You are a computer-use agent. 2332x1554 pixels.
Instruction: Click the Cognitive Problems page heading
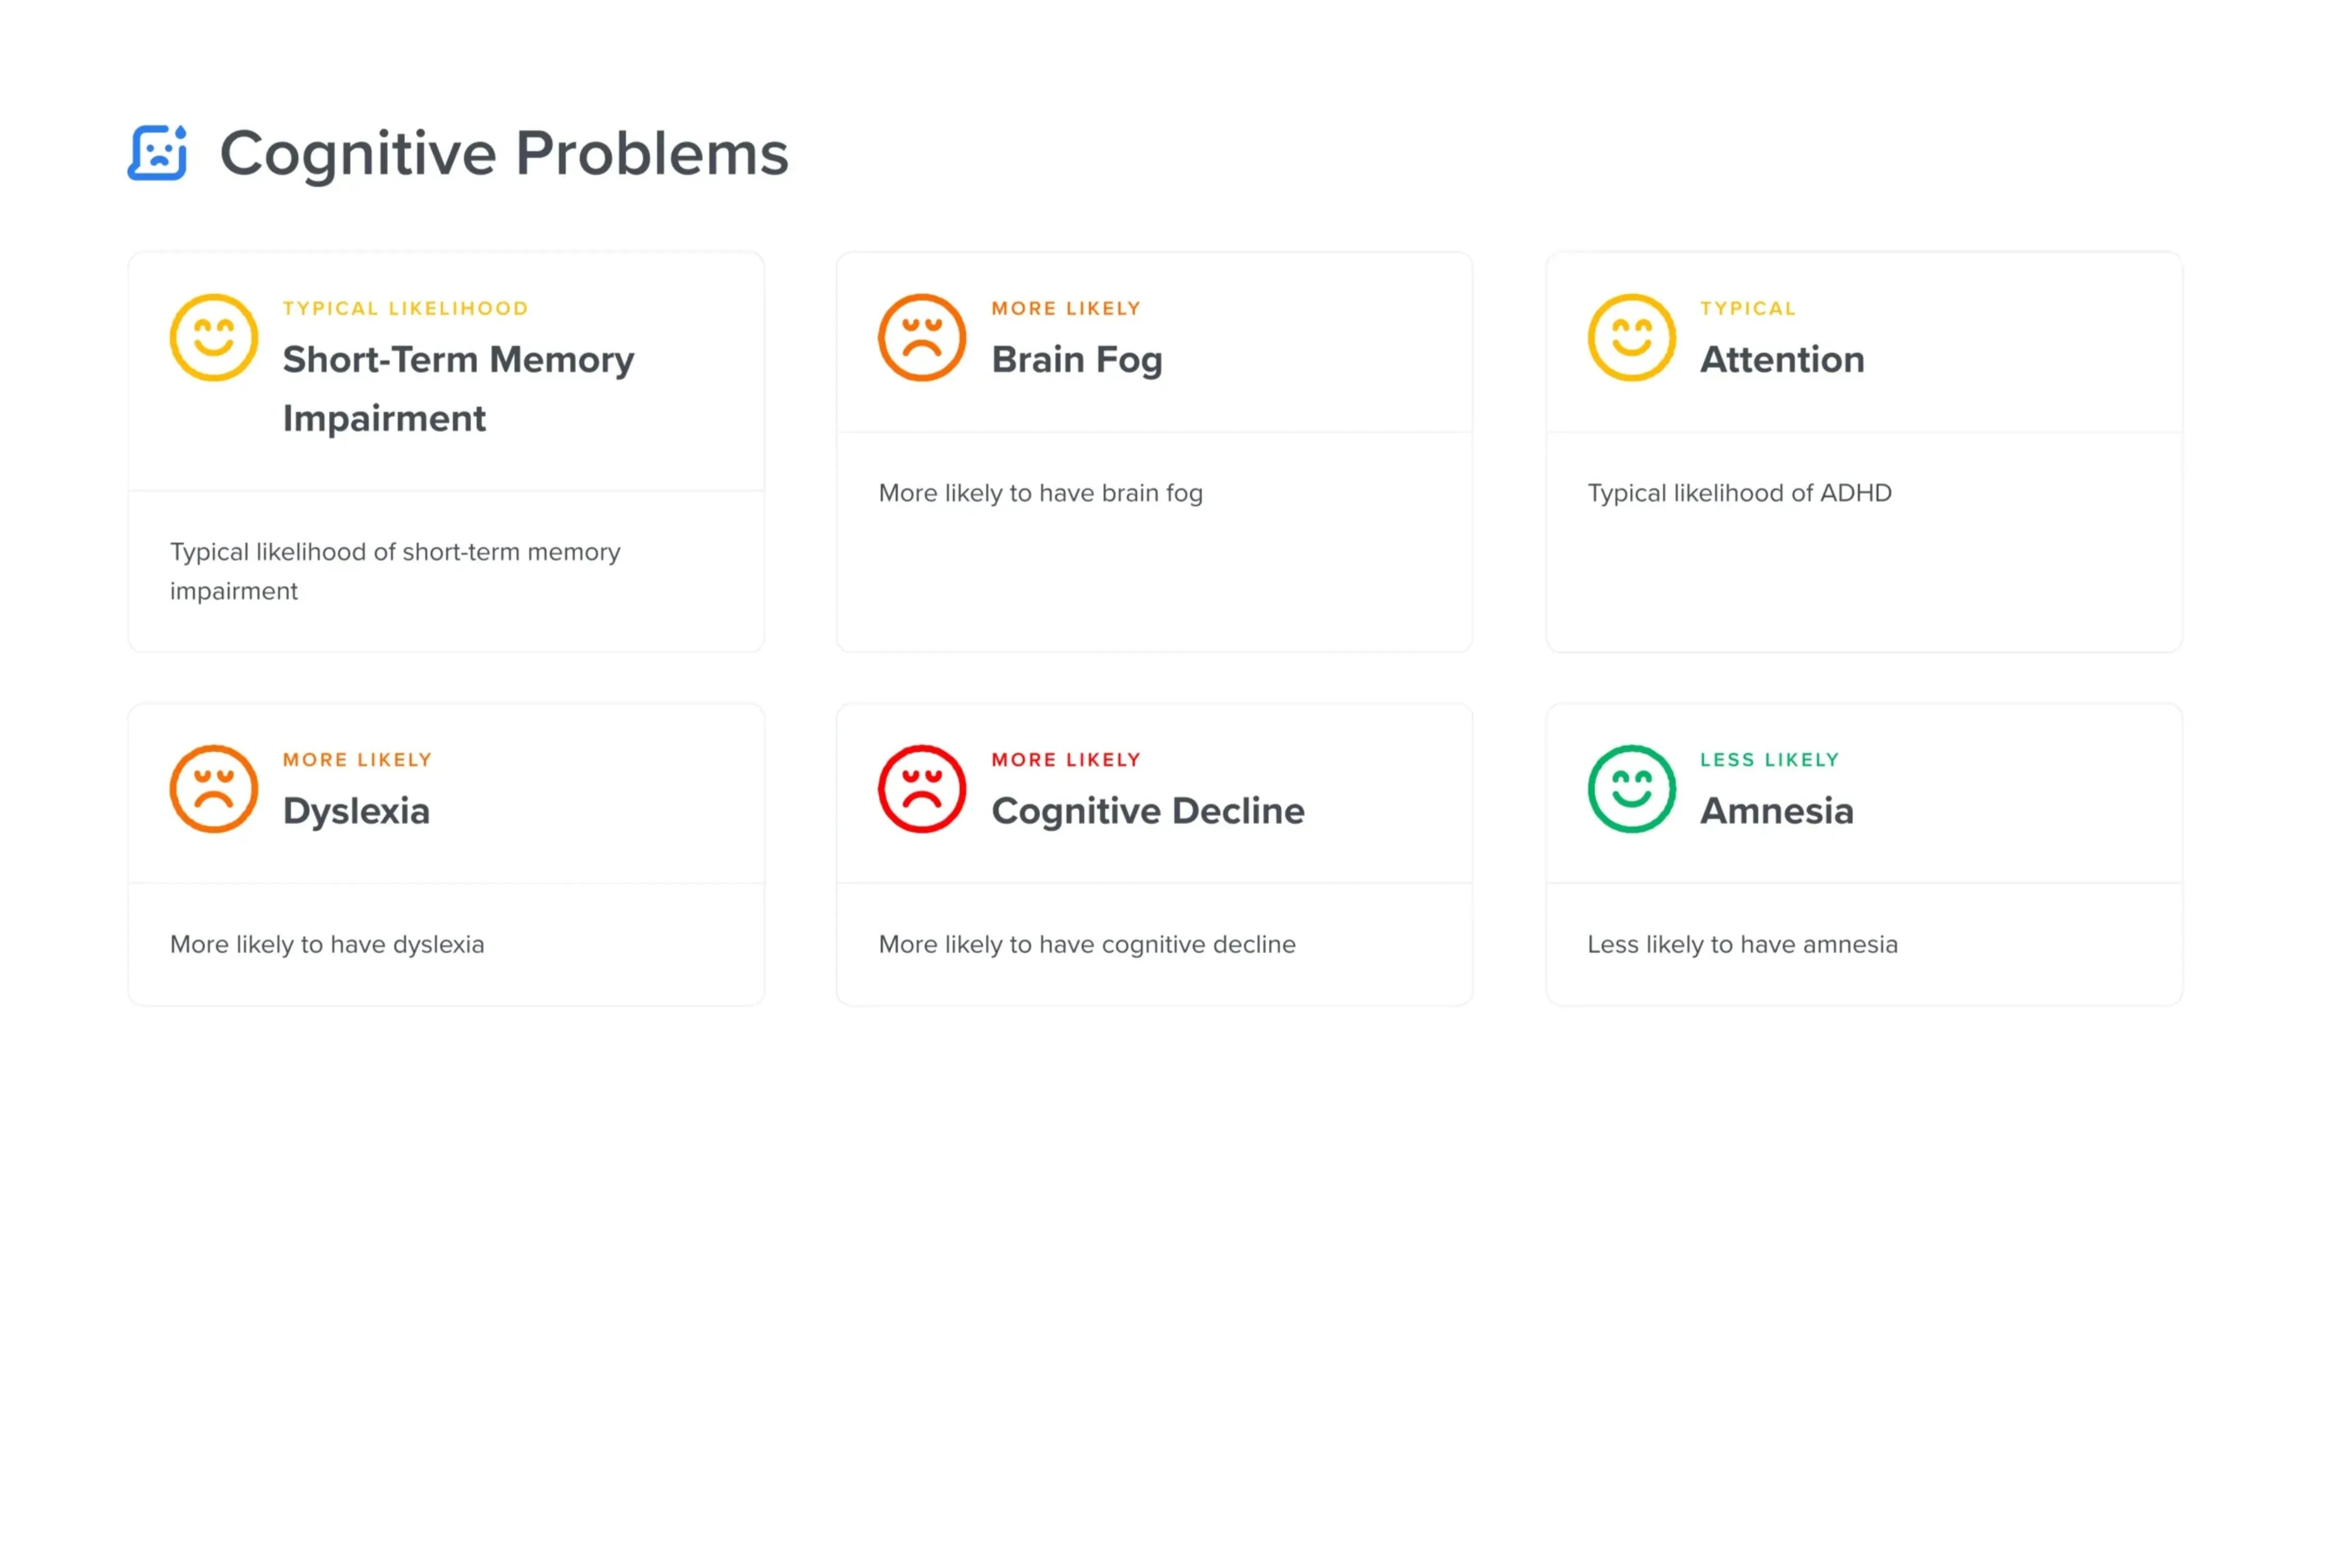point(504,154)
